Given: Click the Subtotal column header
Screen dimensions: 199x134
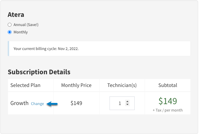Looking at the screenshot, I should (x=168, y=85).
